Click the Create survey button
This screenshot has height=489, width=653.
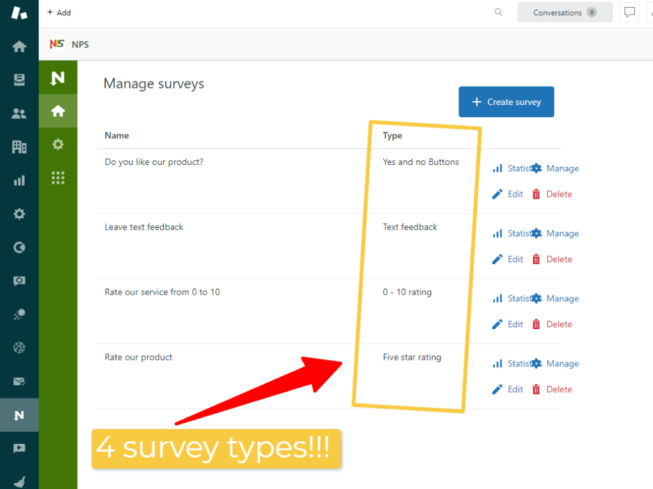click(x=506, y=101)
